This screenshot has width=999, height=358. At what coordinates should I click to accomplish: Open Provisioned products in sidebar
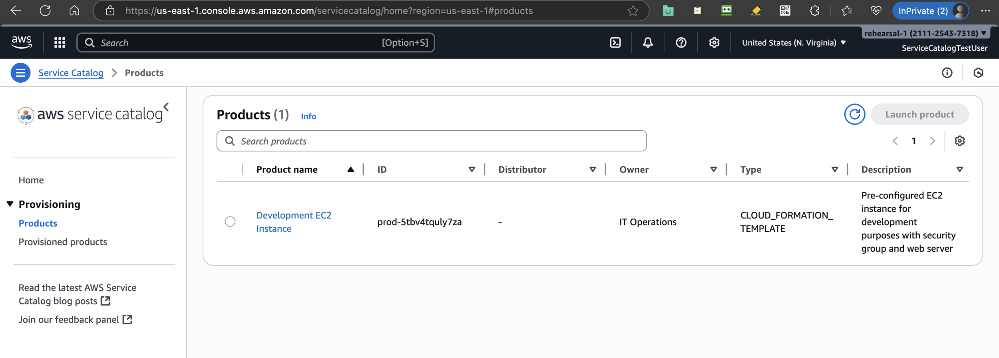coord(63,242)
